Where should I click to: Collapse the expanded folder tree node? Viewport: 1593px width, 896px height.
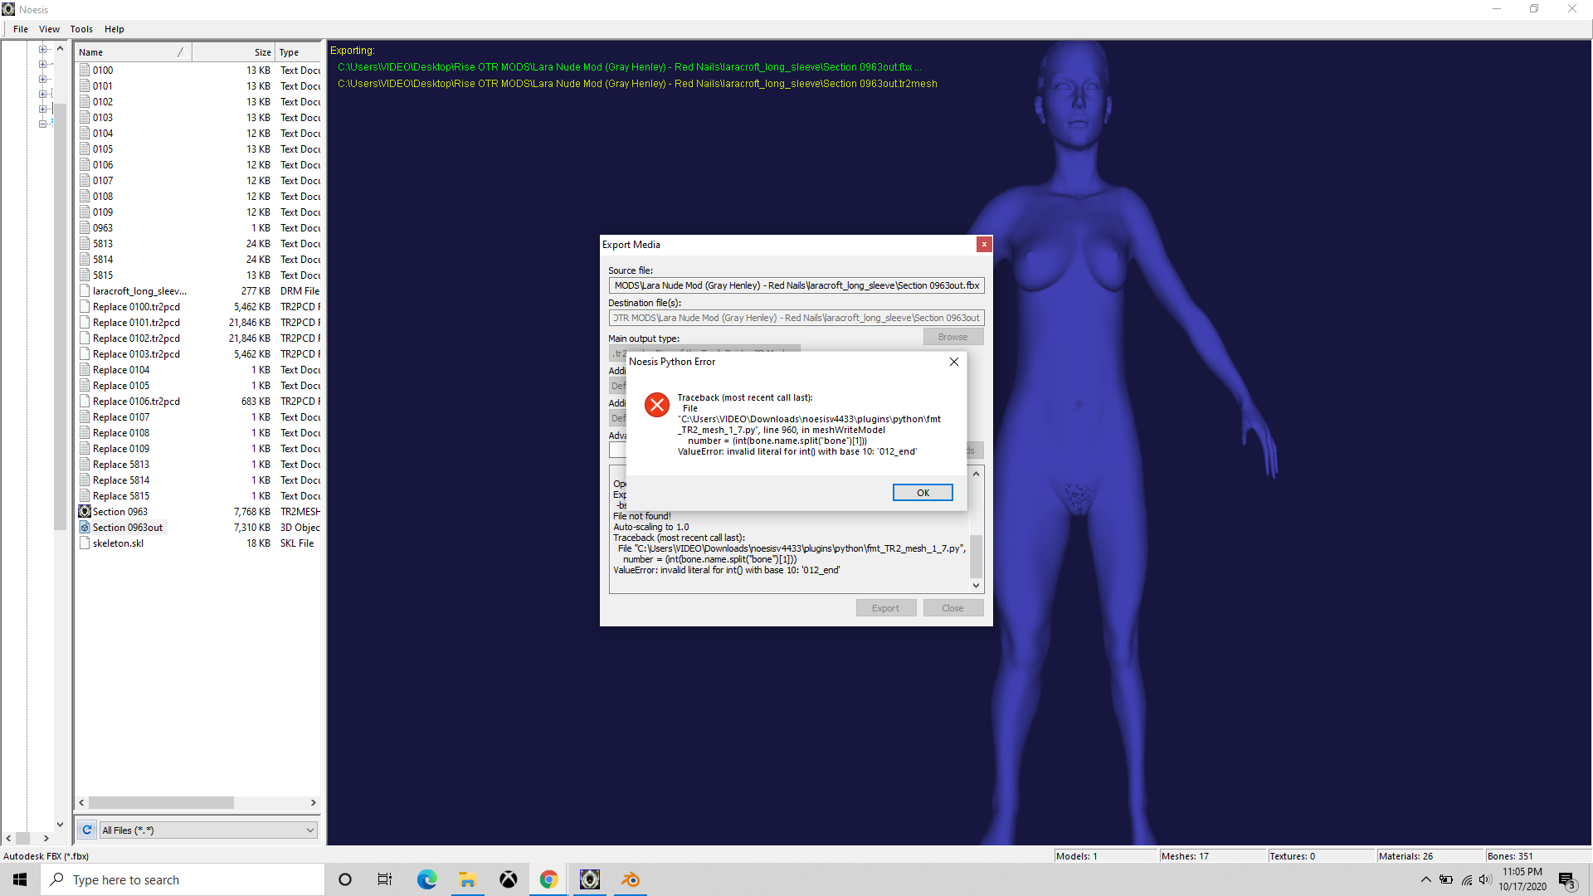(x=43, y=124)
